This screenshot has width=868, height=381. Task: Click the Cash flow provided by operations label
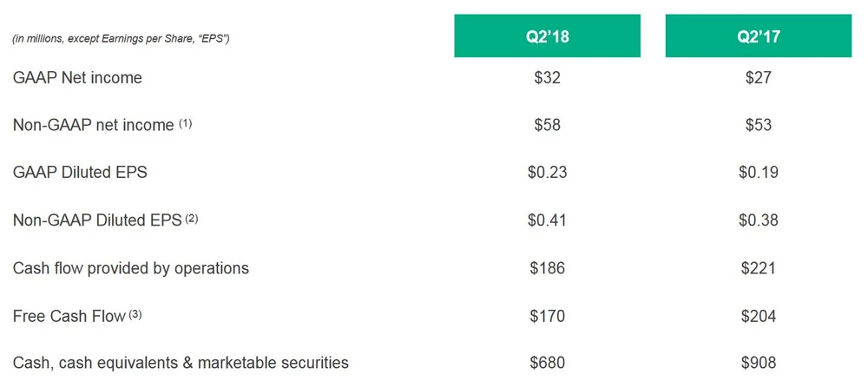[x=131, y=267]
